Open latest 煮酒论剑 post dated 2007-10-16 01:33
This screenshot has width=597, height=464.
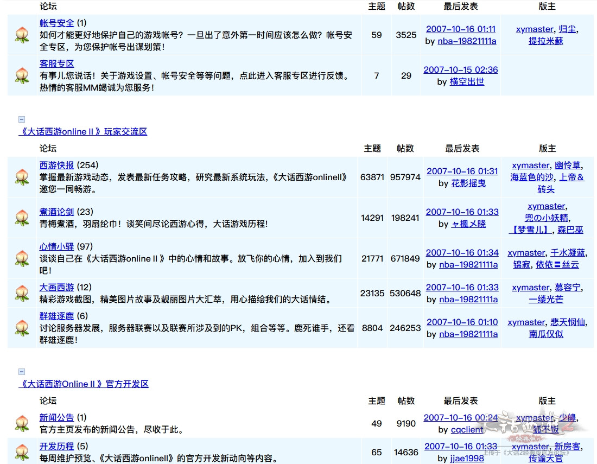tap(462, 212)
